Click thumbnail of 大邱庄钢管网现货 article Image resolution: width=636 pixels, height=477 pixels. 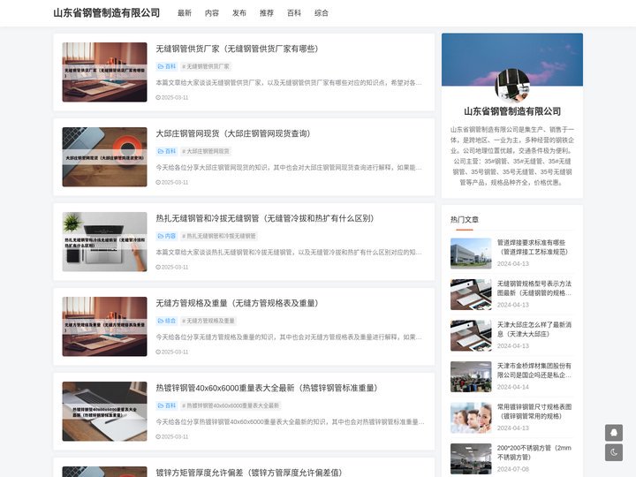click(x=104, y=157)
